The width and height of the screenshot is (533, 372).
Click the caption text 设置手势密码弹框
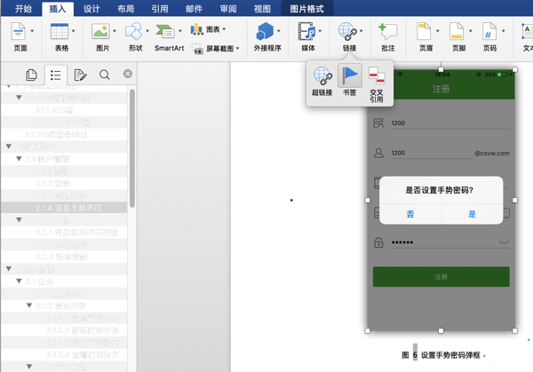(x=450, y=355)
